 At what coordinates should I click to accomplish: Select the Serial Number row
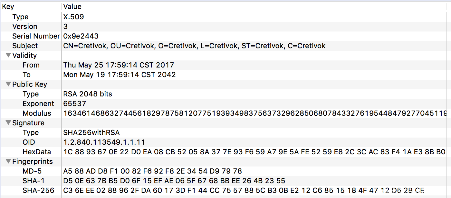36,36
